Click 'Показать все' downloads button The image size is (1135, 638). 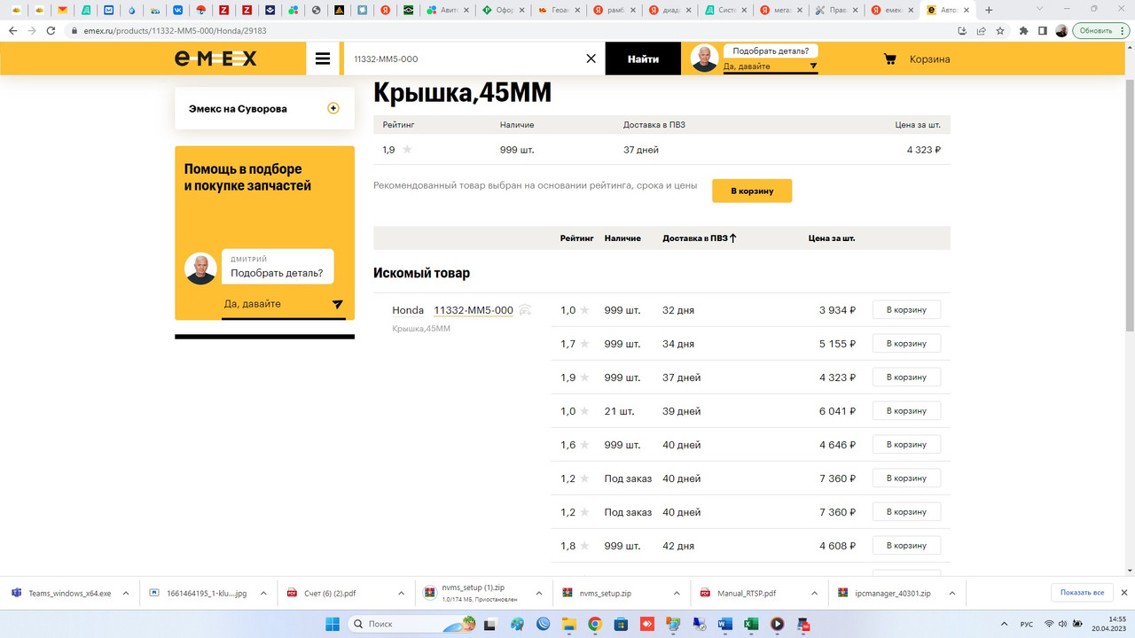[x=1082, y=593]
